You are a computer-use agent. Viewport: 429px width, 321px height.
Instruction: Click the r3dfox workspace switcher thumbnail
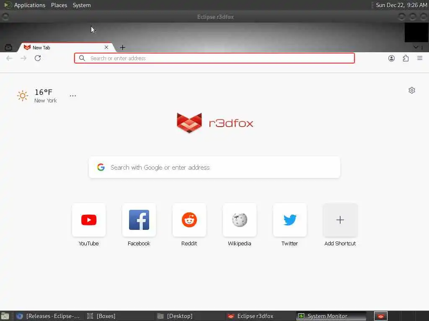tap(380, 316)
